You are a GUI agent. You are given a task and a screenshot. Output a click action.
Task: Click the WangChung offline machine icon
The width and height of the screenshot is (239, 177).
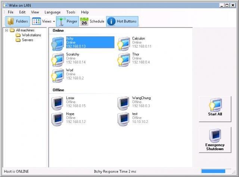pyautogui.click(x=123, y=103)
